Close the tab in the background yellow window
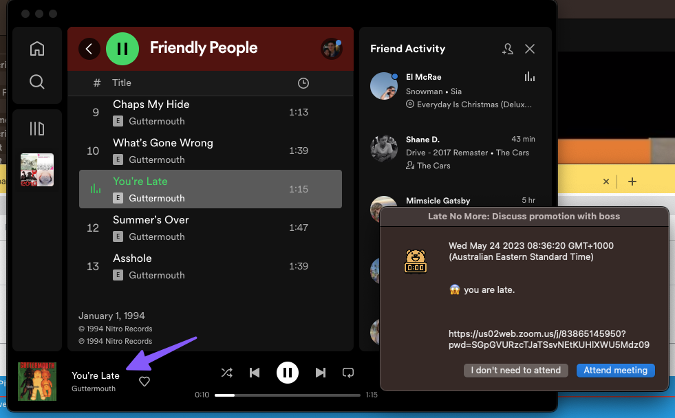The image size is (675, 418). tap(606, 181)
